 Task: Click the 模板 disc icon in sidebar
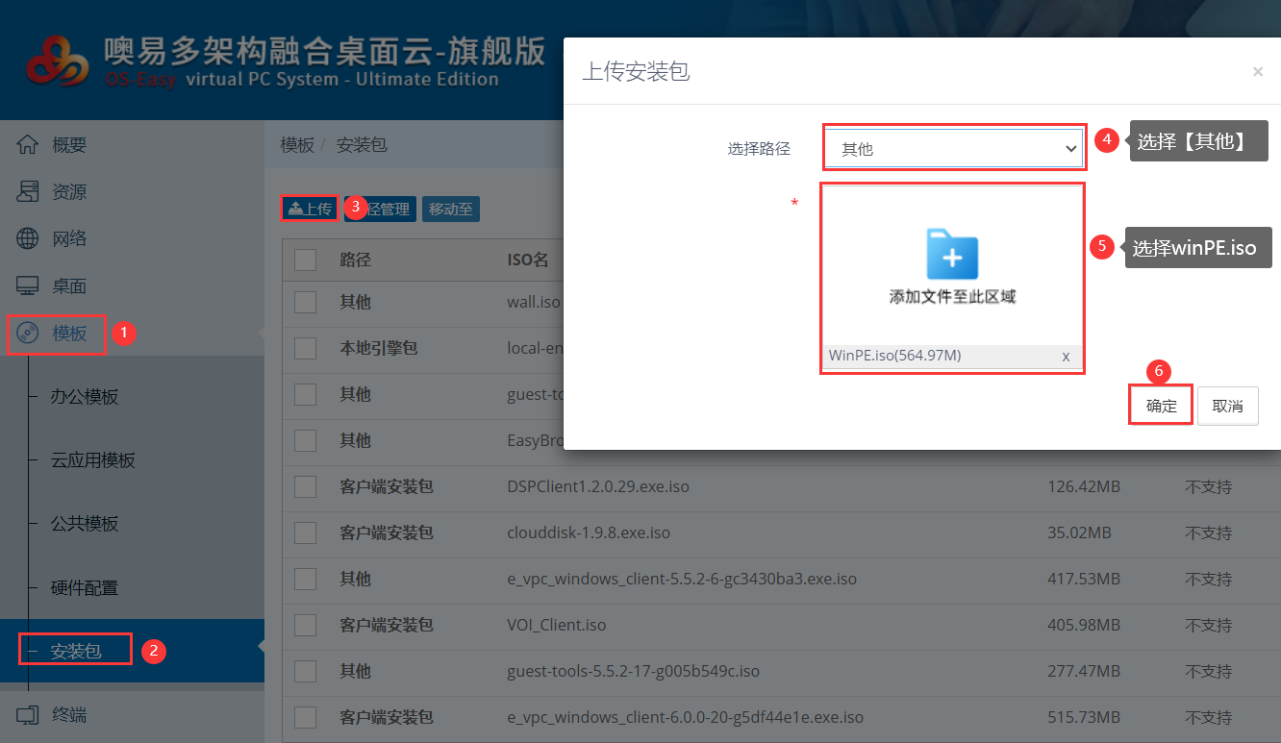(28, 334)
